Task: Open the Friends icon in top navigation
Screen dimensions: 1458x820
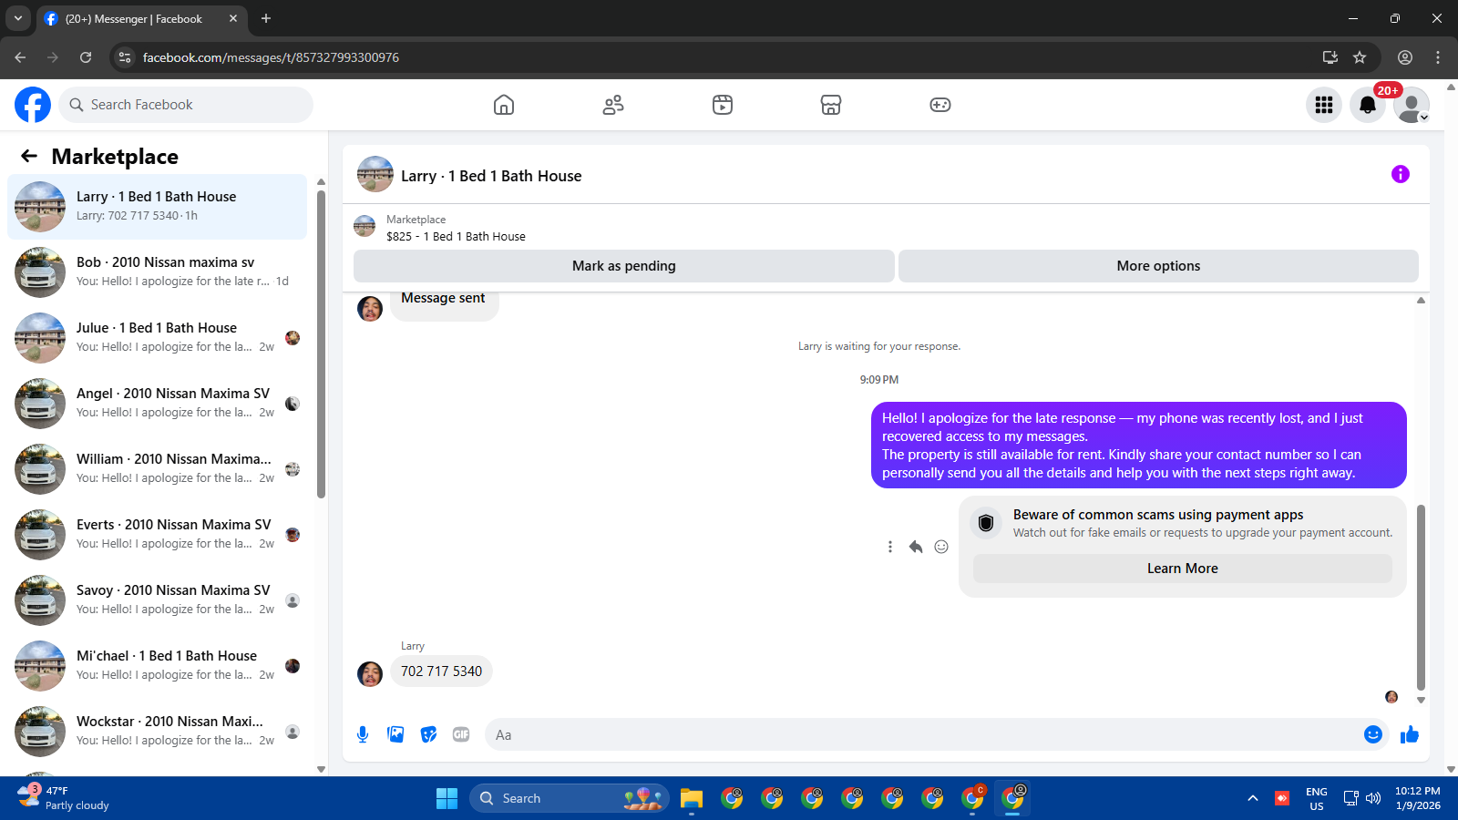Action: click(613, 105)
